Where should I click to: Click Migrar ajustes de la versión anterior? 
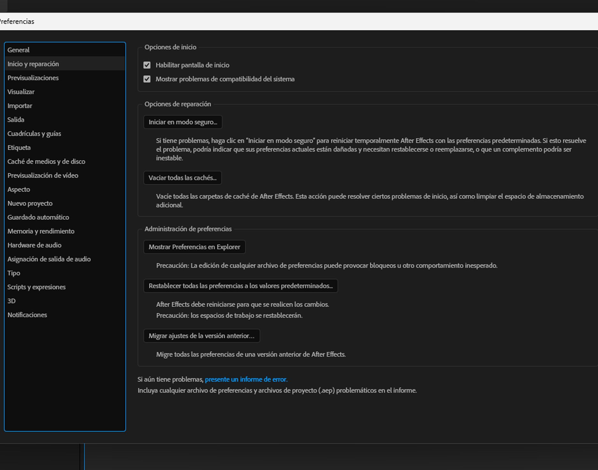pos(202,336)
